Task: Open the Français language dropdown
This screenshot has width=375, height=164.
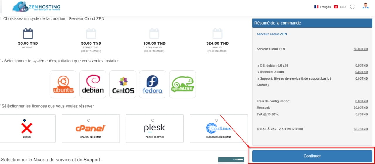Action: [x=323, y=7]
